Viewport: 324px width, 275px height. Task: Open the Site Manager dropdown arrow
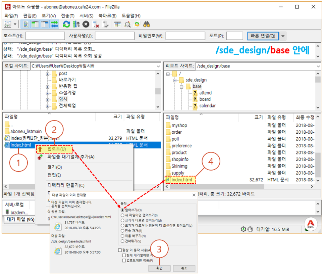pos(15,25)
